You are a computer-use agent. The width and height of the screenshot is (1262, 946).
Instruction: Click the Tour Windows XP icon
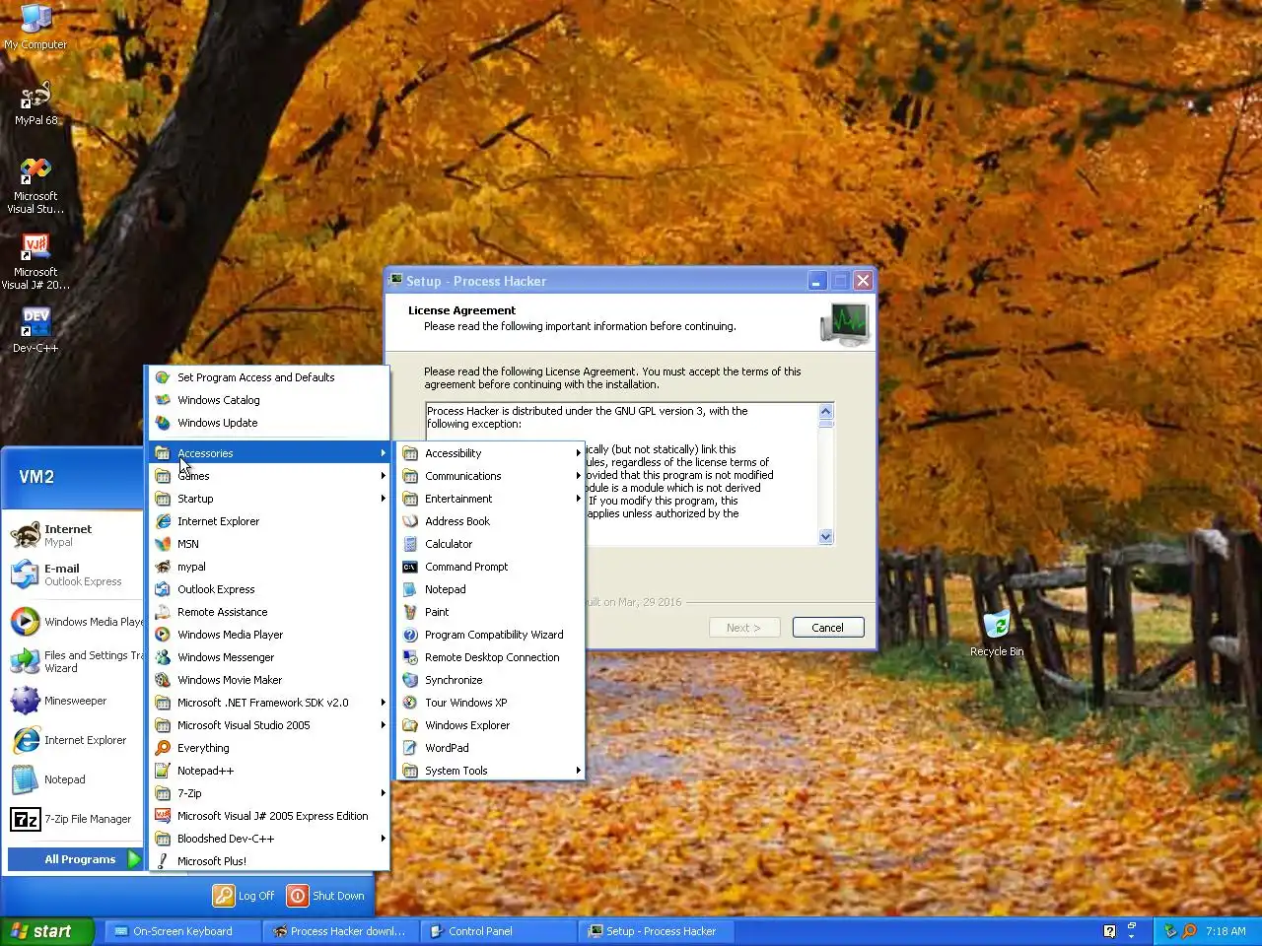tap(410, 703)
